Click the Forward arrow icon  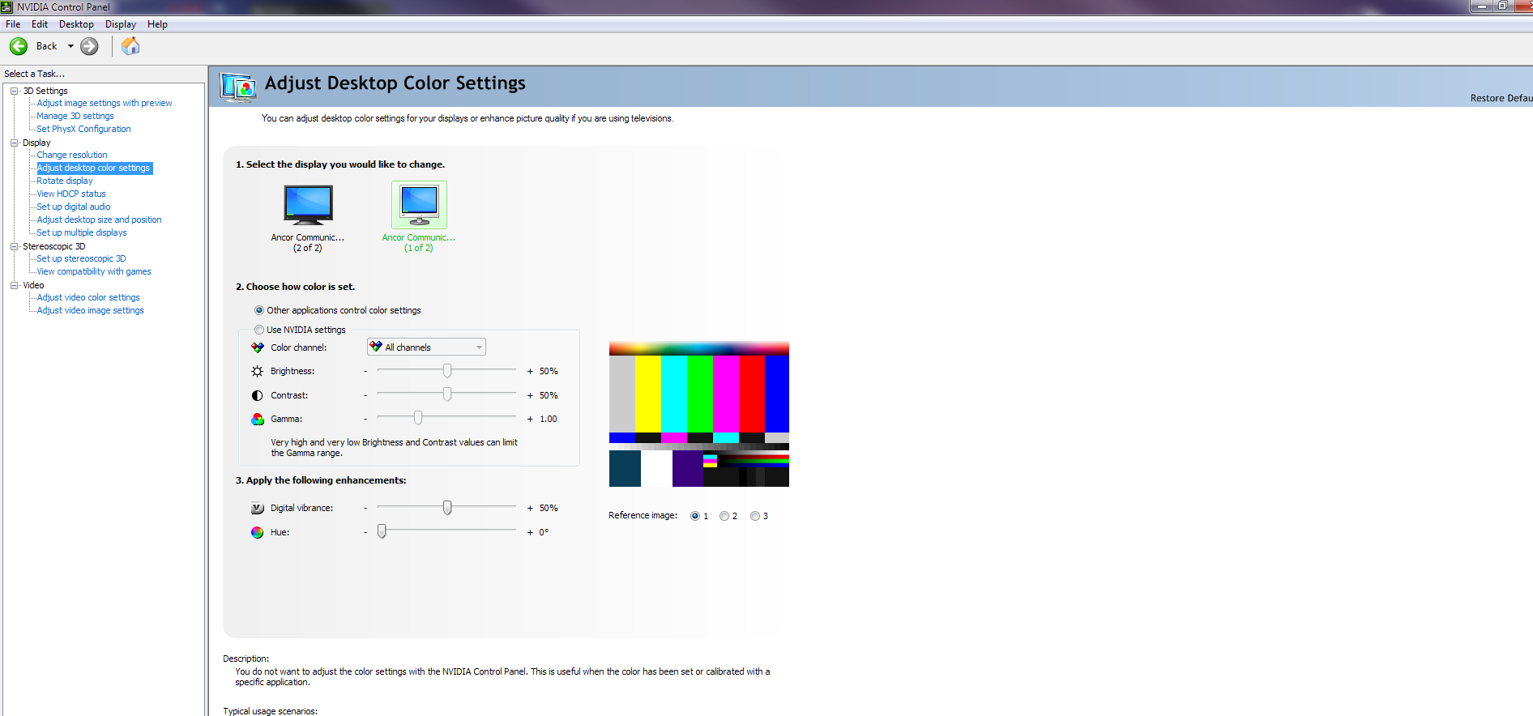90,46
